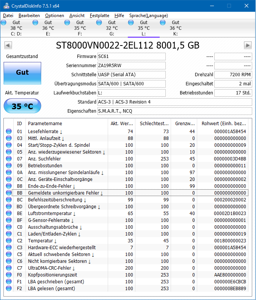This screenshot has height=300, width=256.
Task: Click status orb for Luftstromtemperatur row
Action: (9, 213)
